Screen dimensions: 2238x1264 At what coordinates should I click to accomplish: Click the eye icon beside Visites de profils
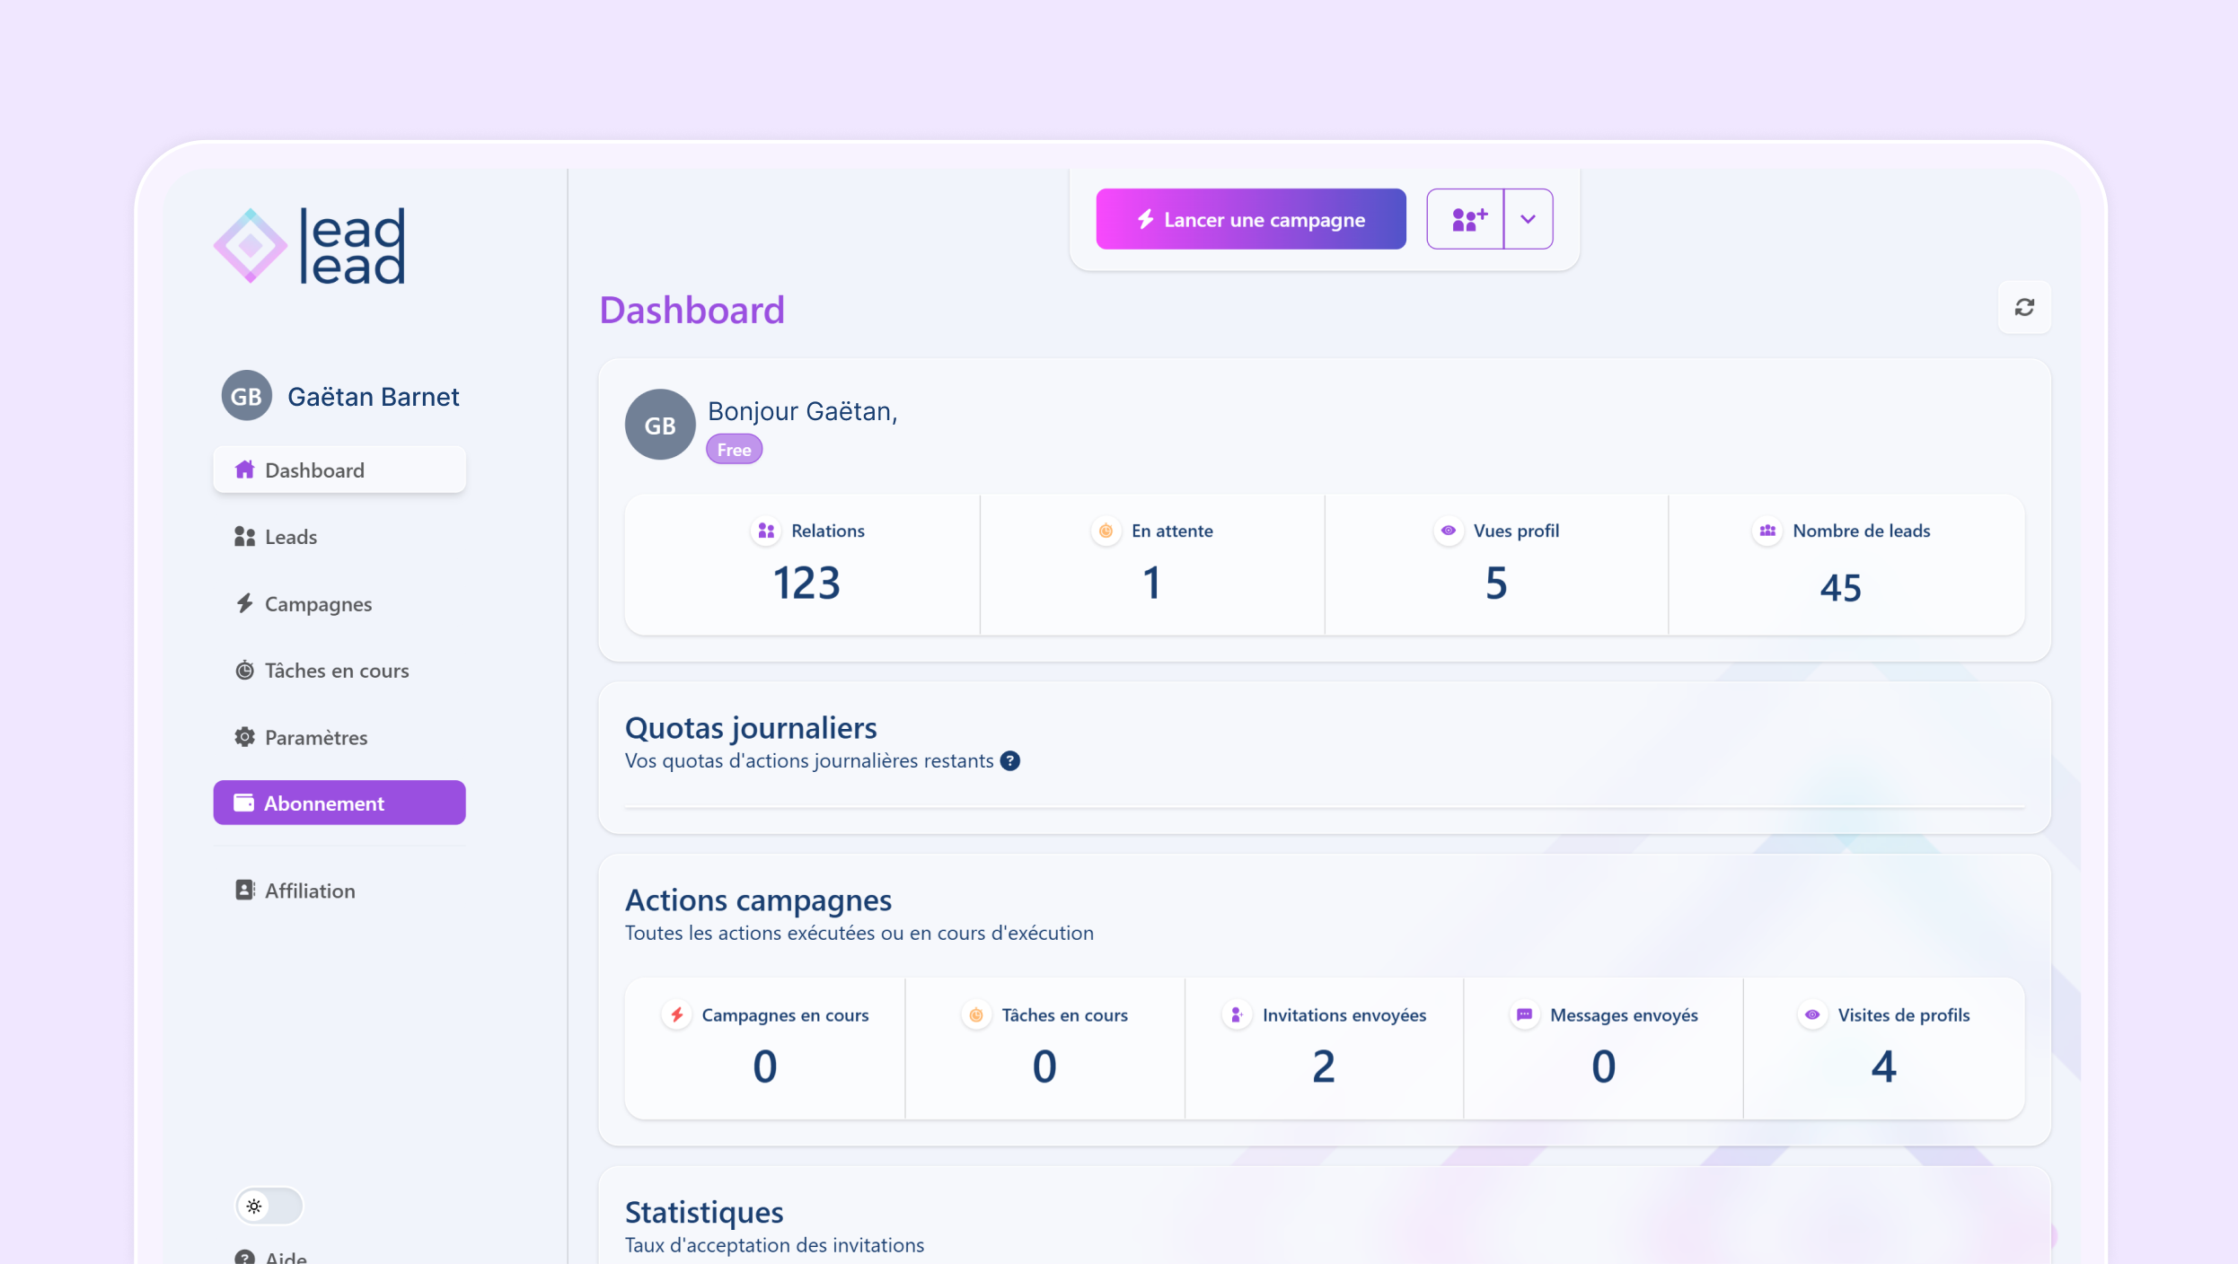(1812, 1014)
